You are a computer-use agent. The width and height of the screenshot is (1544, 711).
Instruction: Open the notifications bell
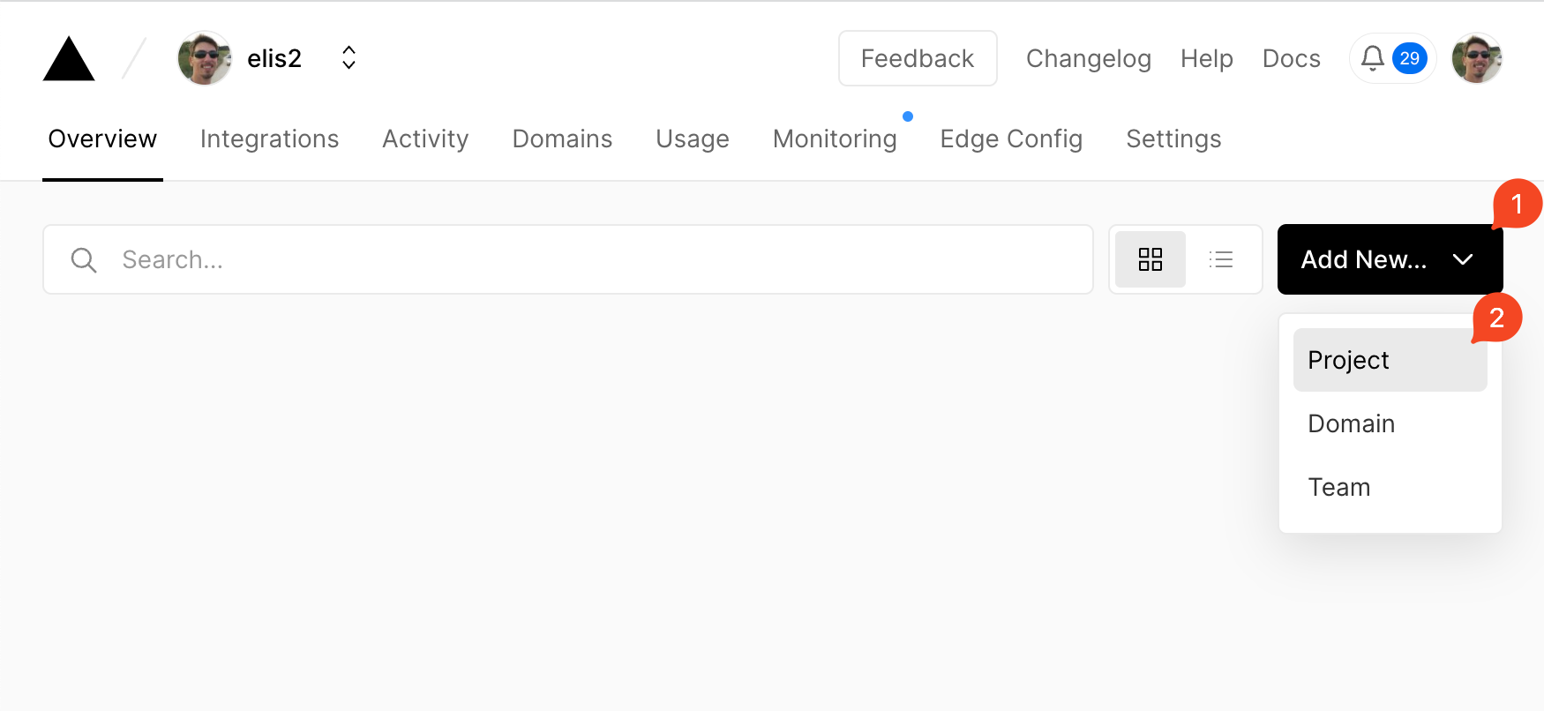1373,58
